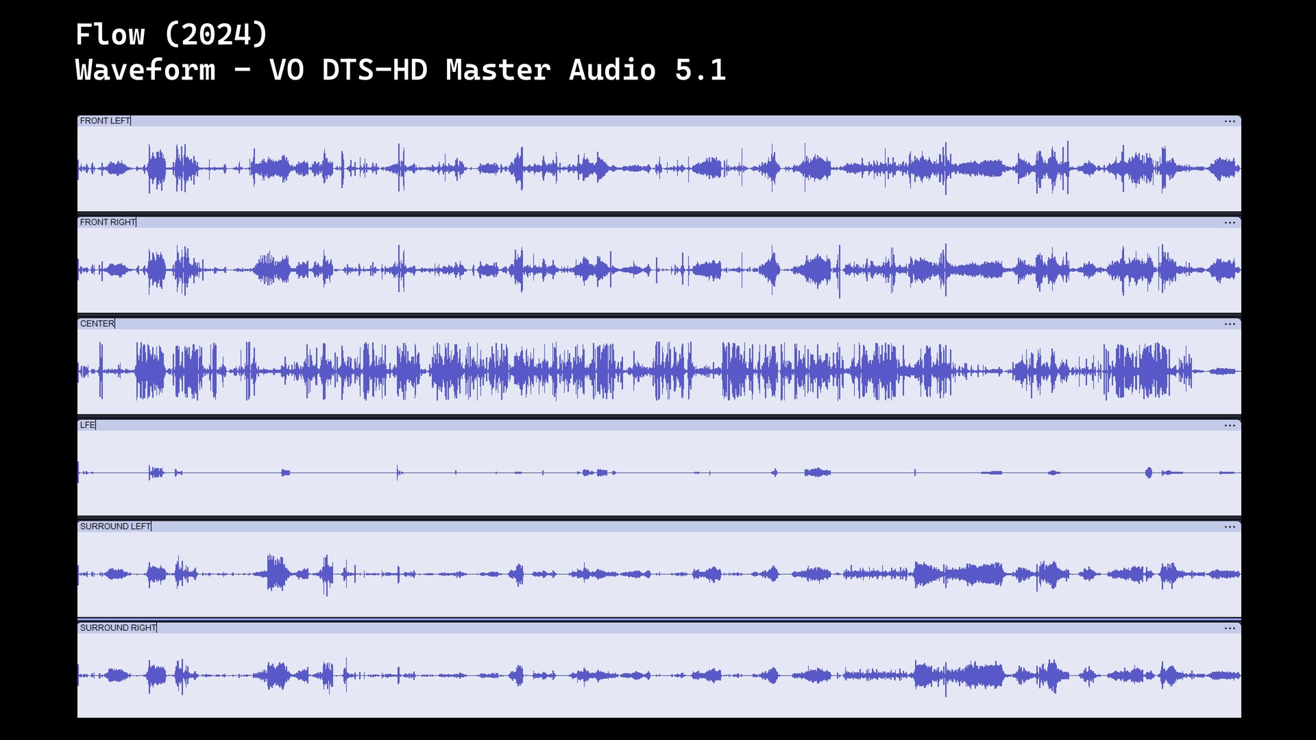Select the SURROUND LEFT track label
This screenshot has width=1316, height=740.
click(115, 526)
